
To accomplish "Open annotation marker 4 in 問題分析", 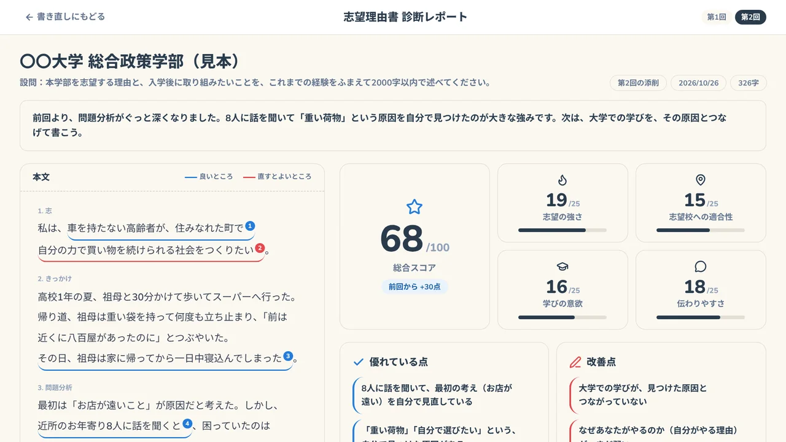I will coord(187,424).
